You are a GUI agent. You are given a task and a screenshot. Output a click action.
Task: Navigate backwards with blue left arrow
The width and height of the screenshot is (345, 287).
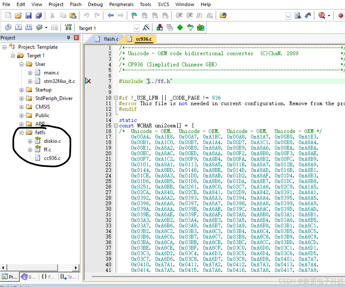[110, 15]
